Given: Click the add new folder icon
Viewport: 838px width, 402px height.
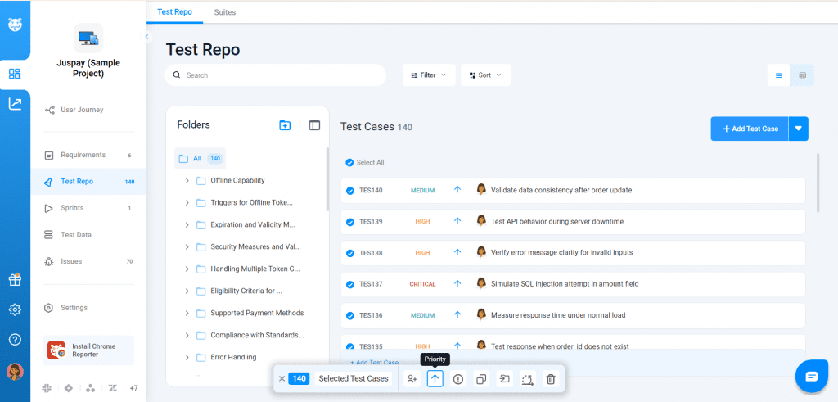Looking at the screenshot, I should [285, 125].
